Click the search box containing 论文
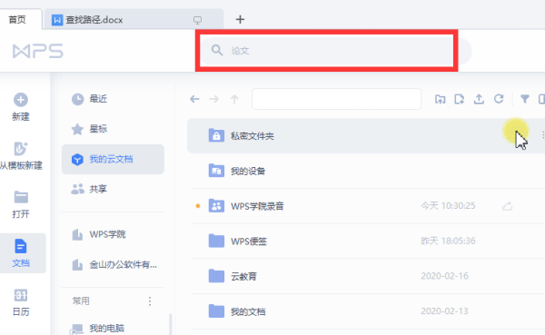This screenshot has height=335, width=545. tap(336, 51)
